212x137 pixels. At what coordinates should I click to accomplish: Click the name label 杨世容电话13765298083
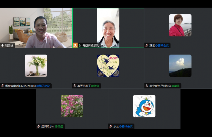pyautogui.click(x=20, y=86)
